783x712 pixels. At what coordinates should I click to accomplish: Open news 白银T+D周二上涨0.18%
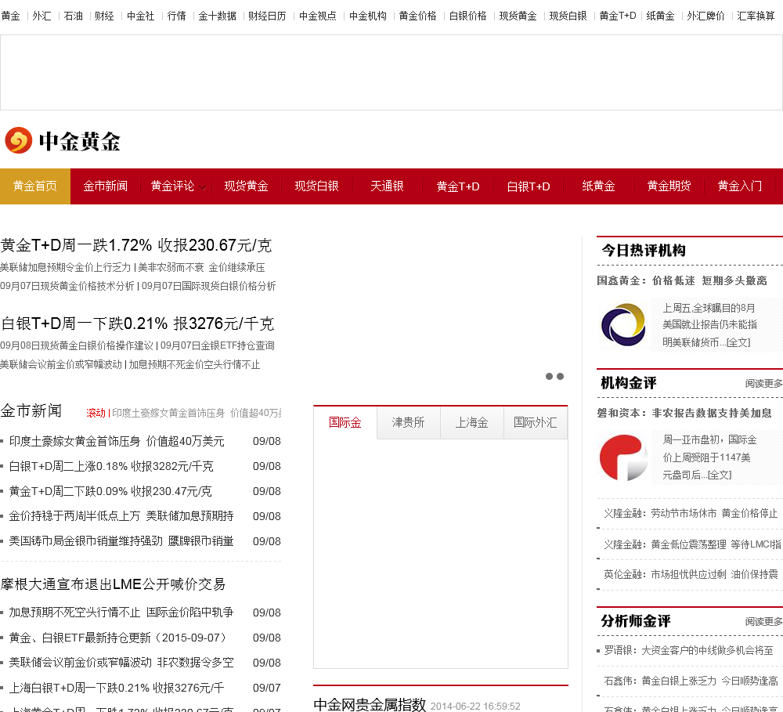[x=111, y=466]
